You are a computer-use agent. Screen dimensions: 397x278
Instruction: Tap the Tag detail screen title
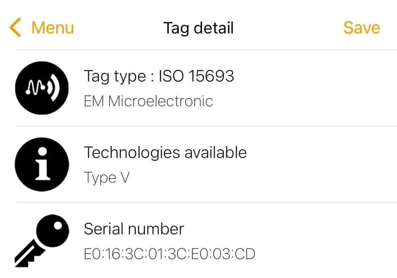pyautogui.click(x=198, y=28)
